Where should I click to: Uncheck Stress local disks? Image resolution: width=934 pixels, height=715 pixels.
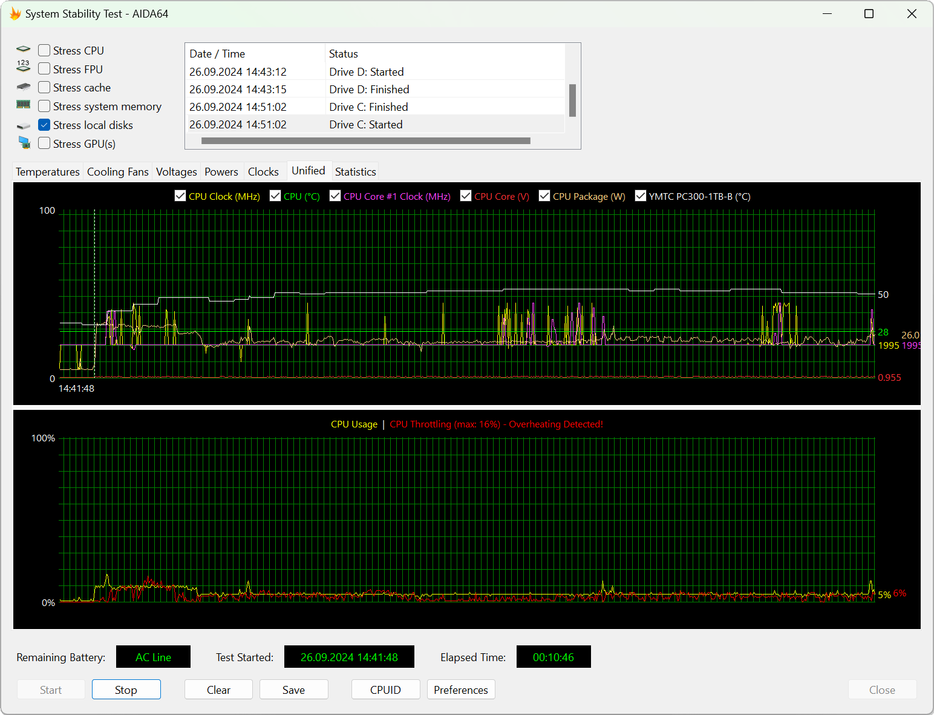point(44,125)
